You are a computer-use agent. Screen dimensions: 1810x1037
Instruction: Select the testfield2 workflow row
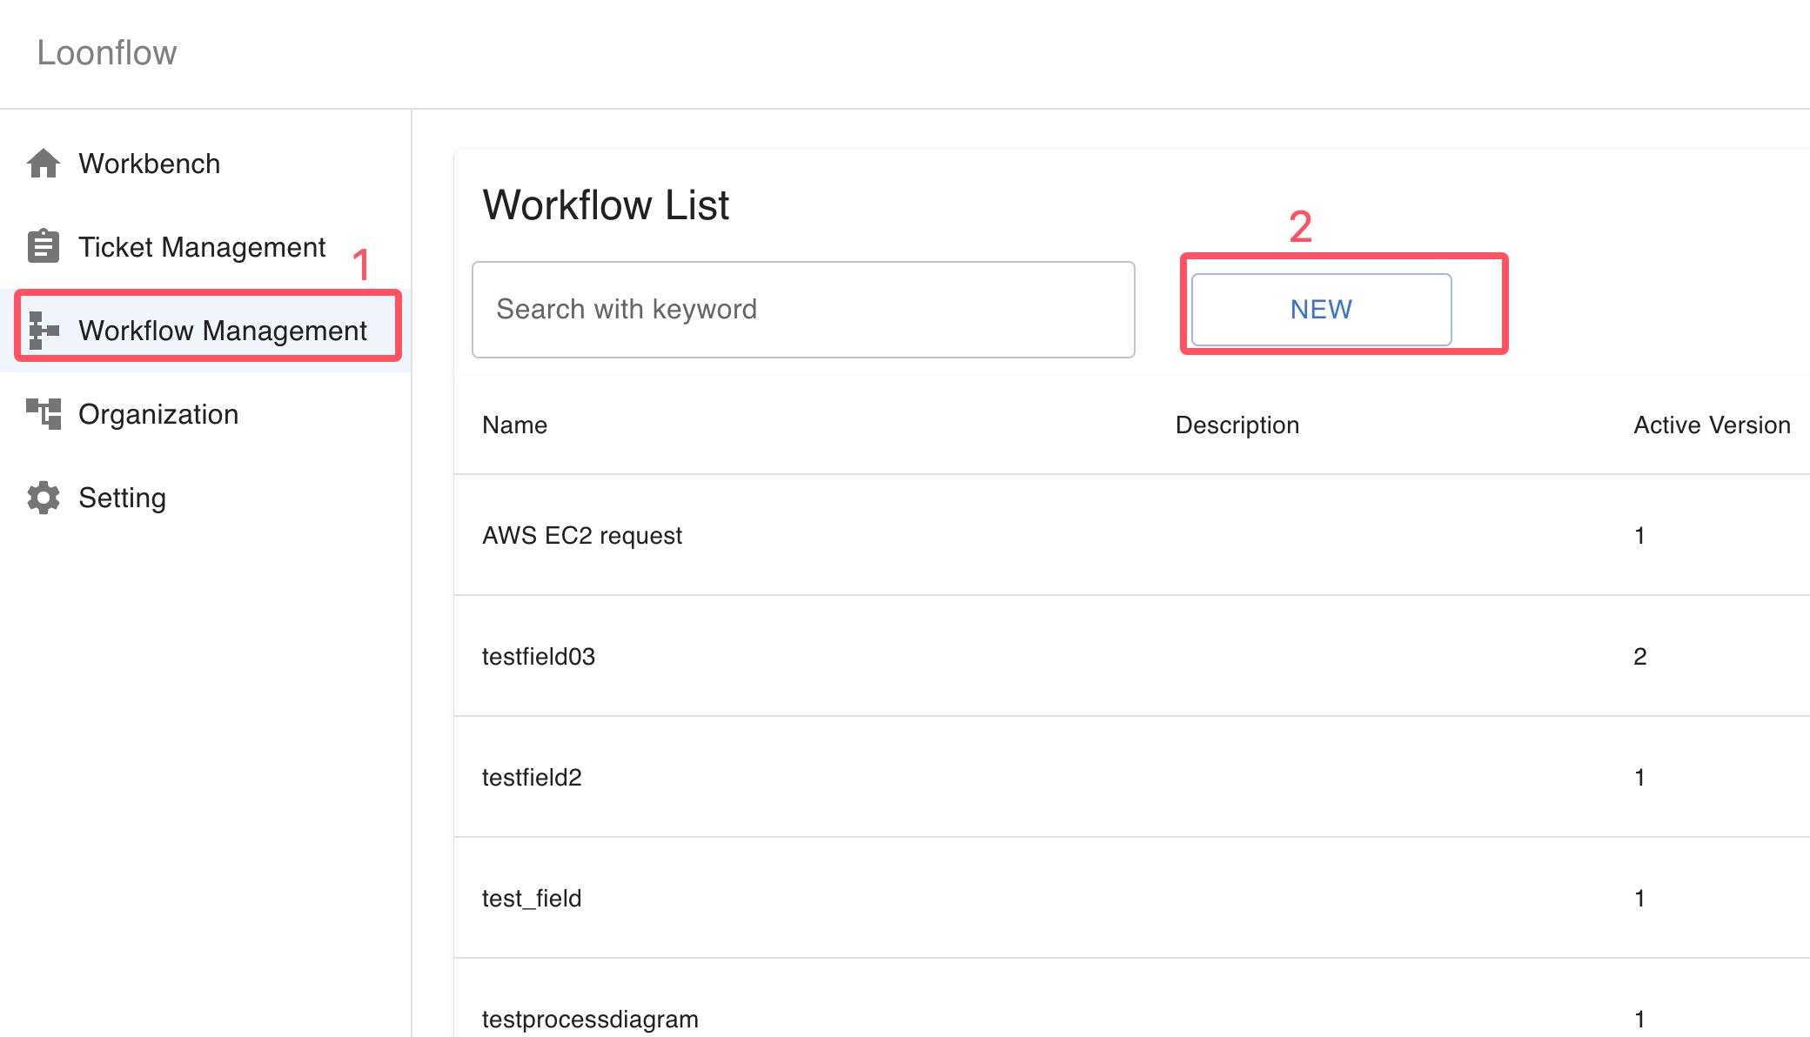click(x=1131, y=777)
